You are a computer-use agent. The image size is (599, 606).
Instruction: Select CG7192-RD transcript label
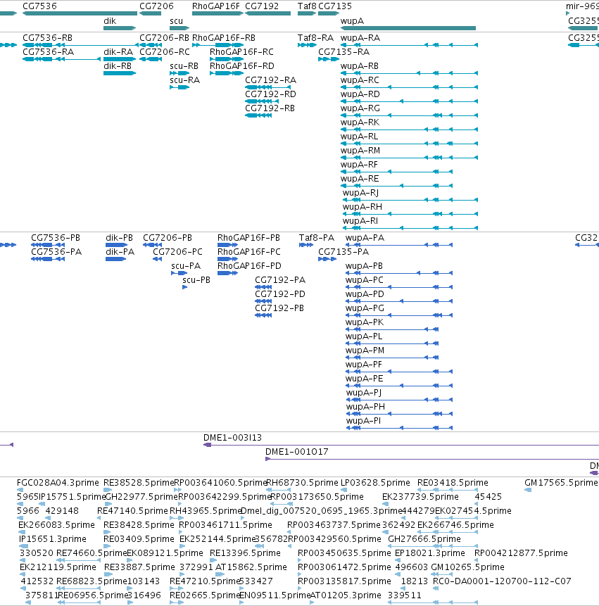click(x=270, y=94)
